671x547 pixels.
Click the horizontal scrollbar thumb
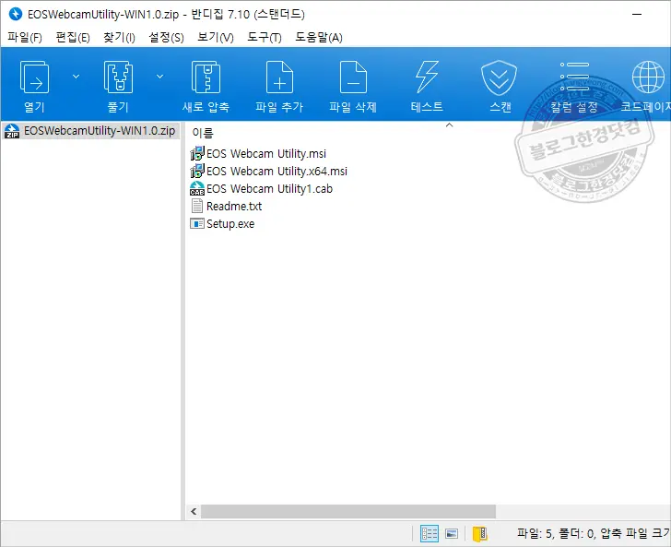pyautogui.click(x=348, y=511)
